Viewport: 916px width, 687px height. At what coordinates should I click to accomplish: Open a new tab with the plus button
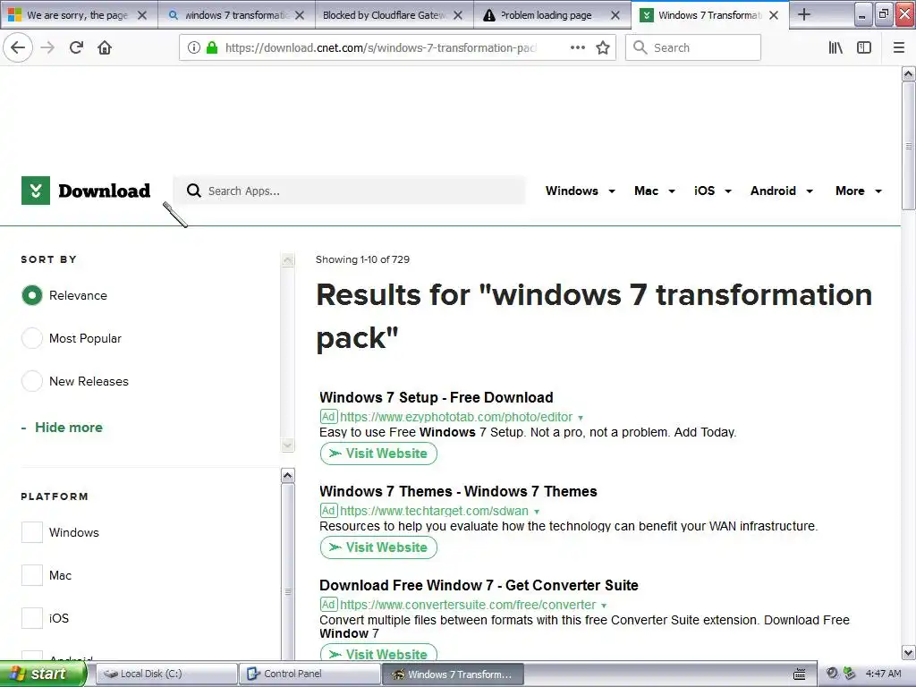804,14
